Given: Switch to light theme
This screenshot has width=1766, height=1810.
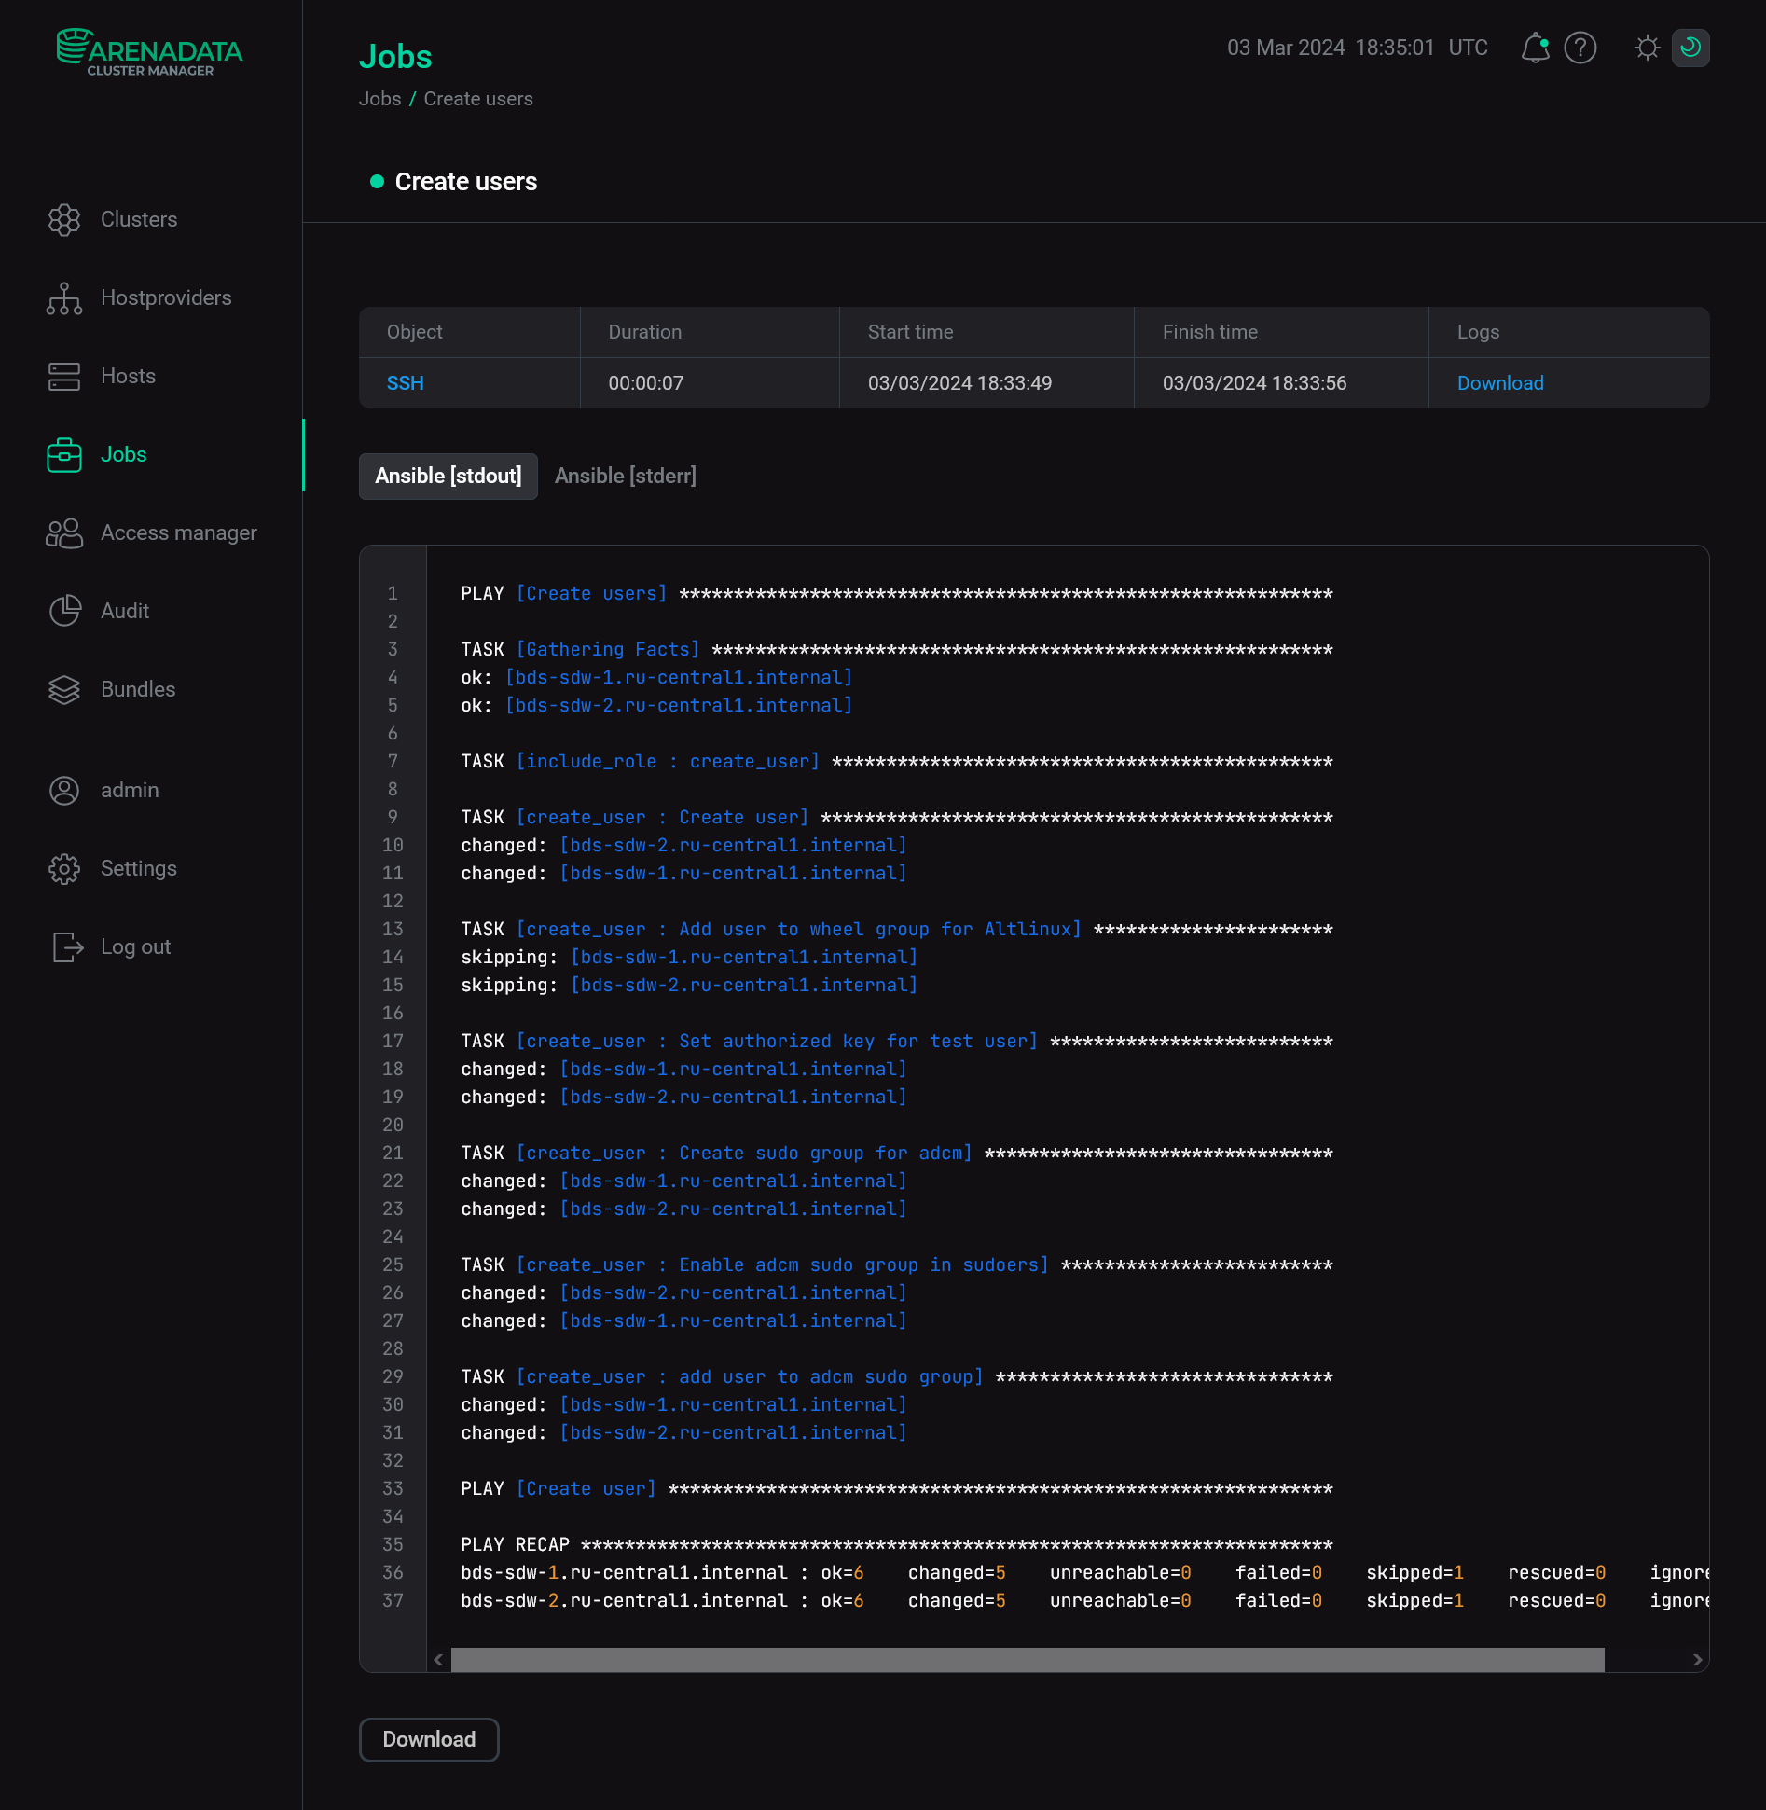Looking at the screenshot, I should point(1647,48).
